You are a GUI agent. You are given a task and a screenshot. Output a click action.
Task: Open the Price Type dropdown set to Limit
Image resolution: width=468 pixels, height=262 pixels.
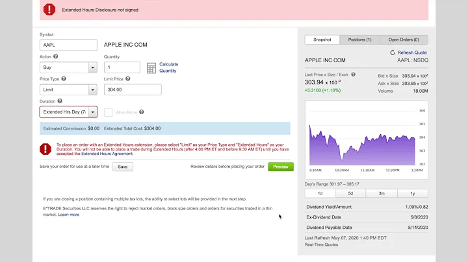68,89
